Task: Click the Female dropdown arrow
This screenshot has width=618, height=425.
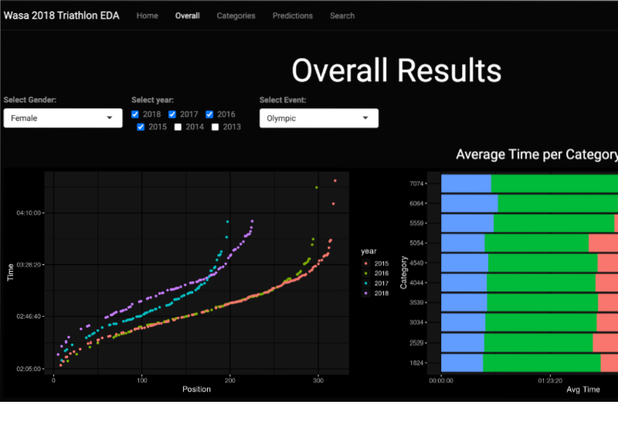Action: tap(109, 118)
